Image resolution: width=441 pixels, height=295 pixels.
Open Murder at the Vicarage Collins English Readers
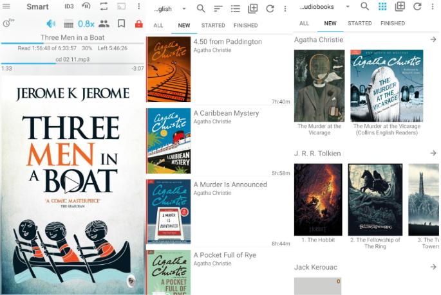click(387, 86)
